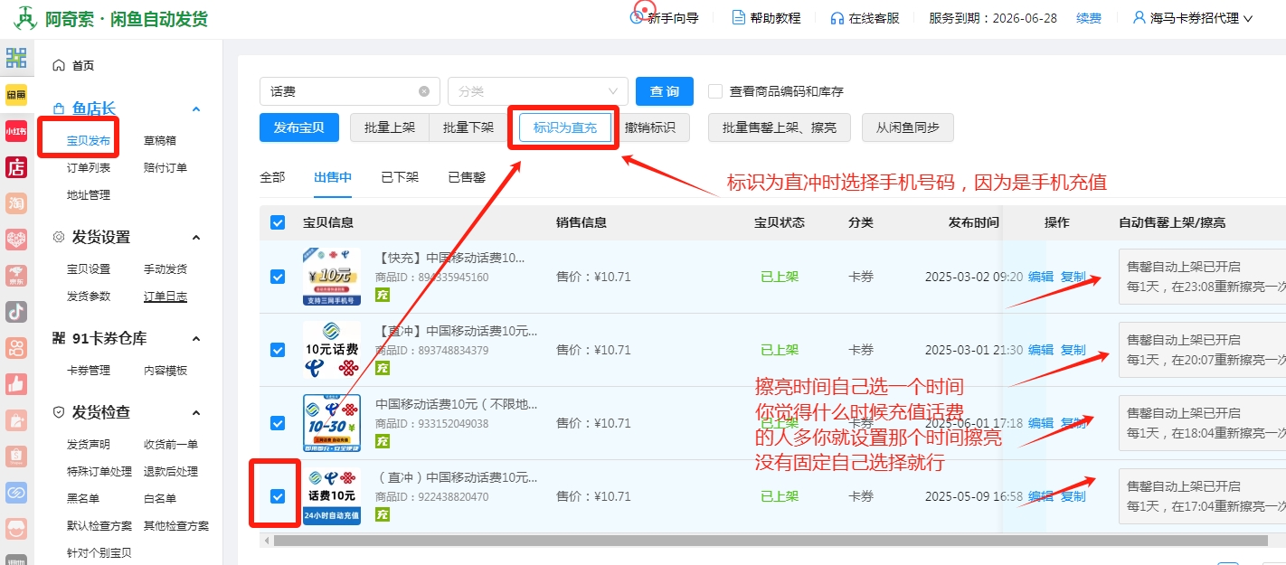Image resolution: width=1286 pixels, height=565 pixels.
Task: Enable 查看商品编码和库存 checkbox
Action: tap(715, 91)
